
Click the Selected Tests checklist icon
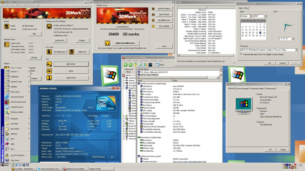tap(6, 44)
